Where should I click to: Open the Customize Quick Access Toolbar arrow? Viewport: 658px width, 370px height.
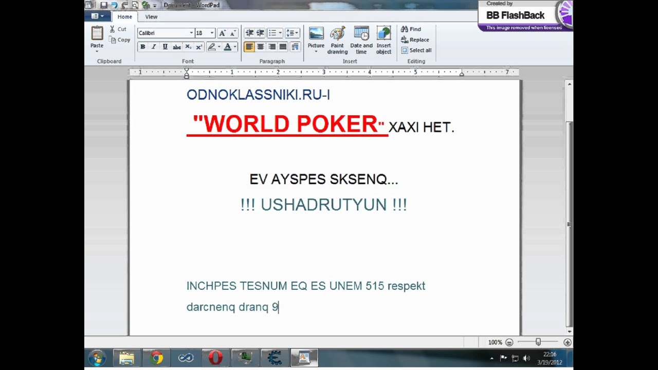click(x=155, y=6)
